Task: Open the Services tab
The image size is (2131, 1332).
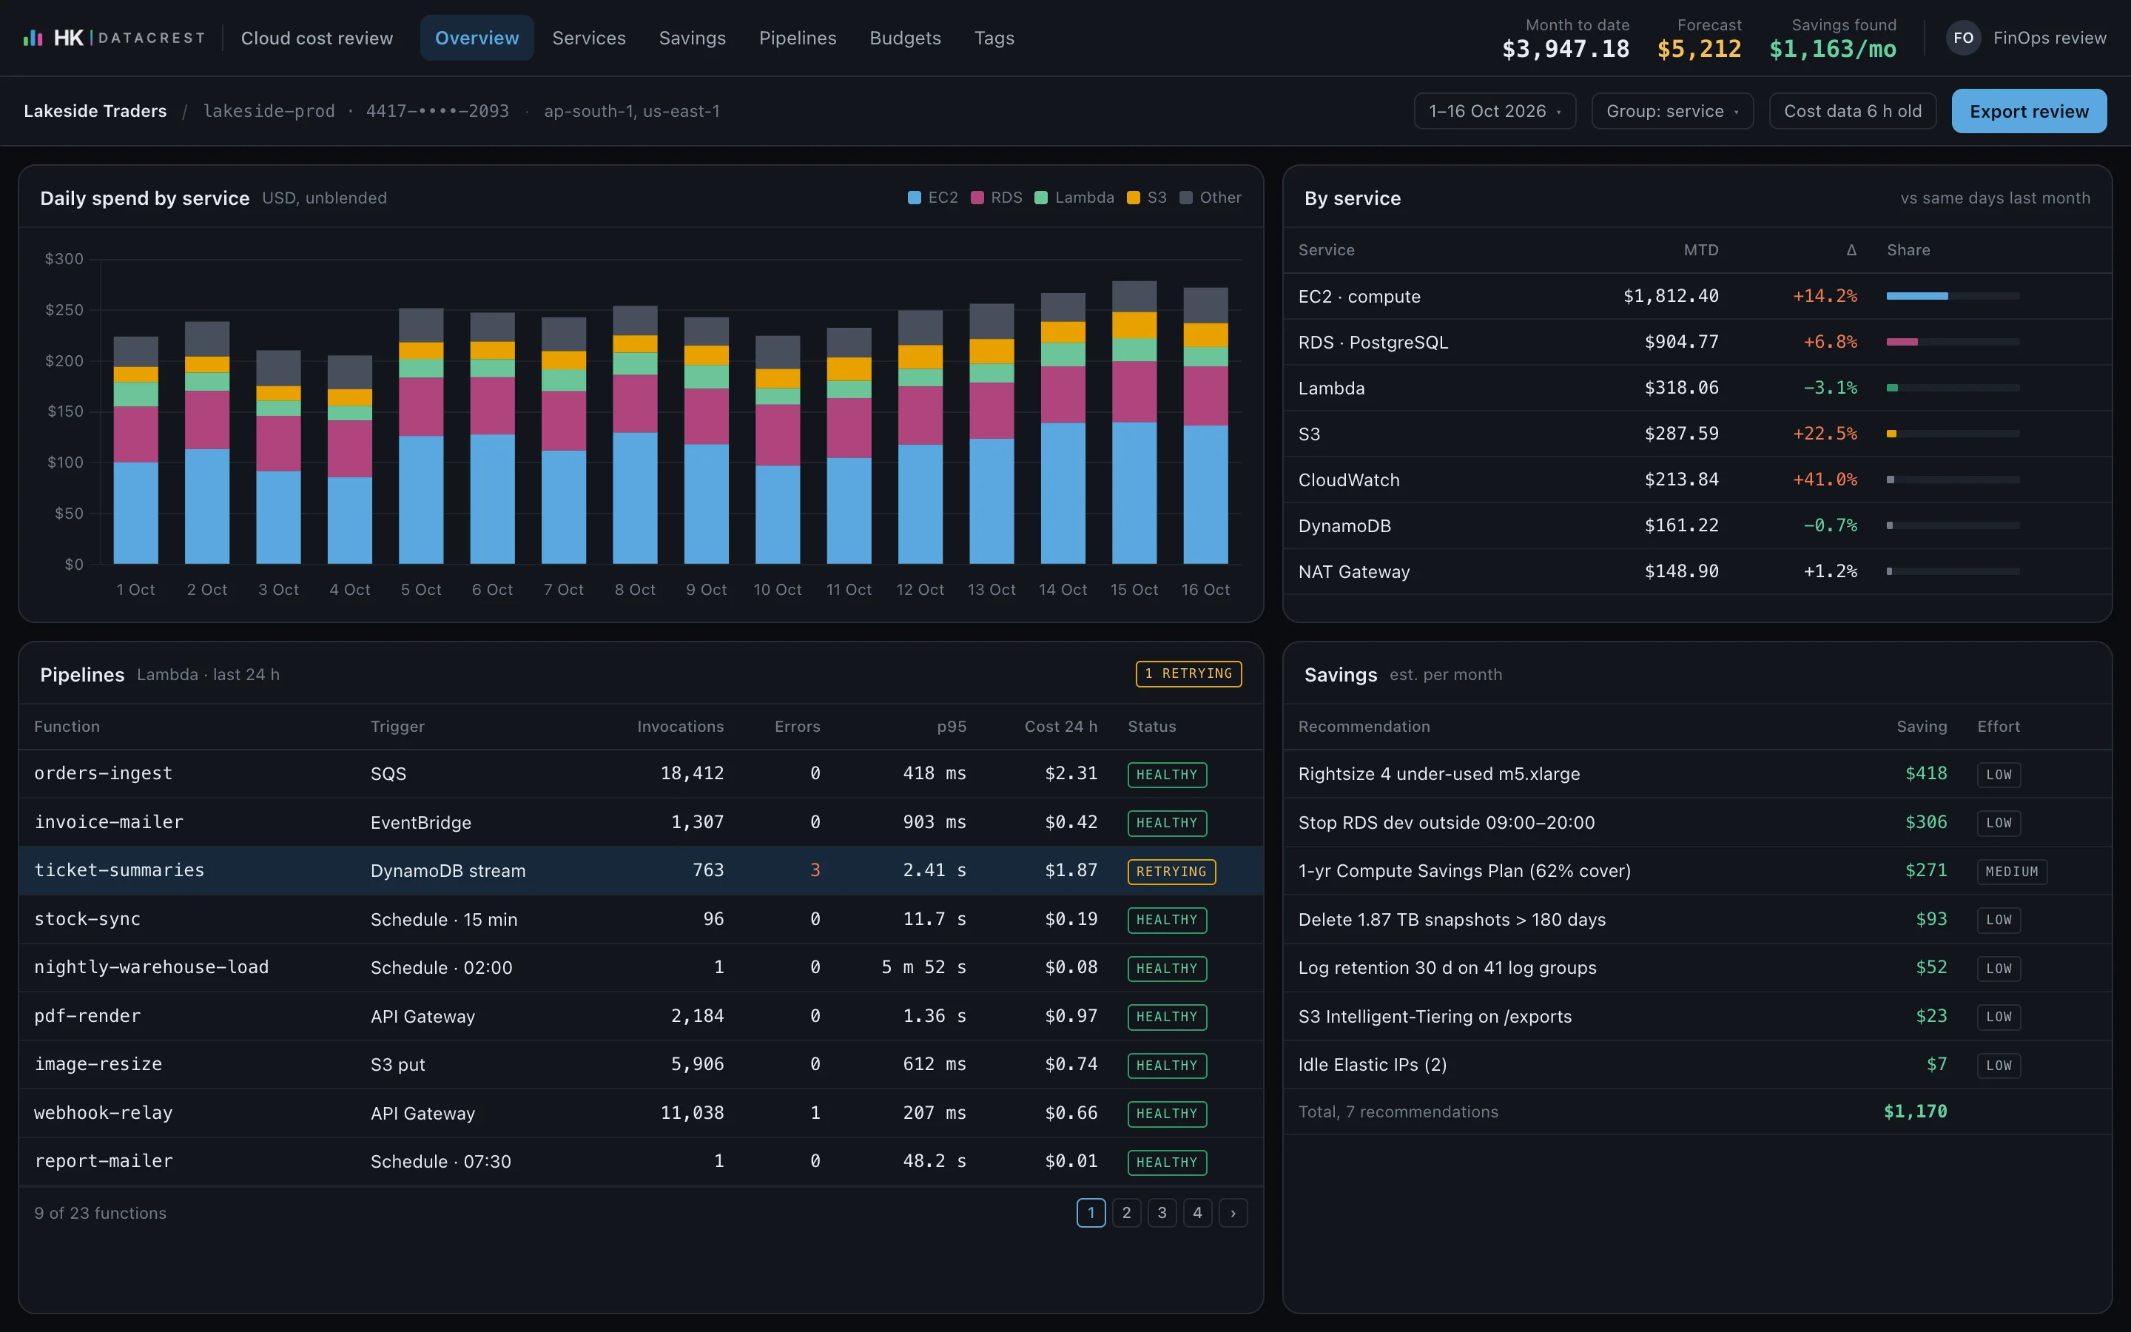Action: coord(589,38)
